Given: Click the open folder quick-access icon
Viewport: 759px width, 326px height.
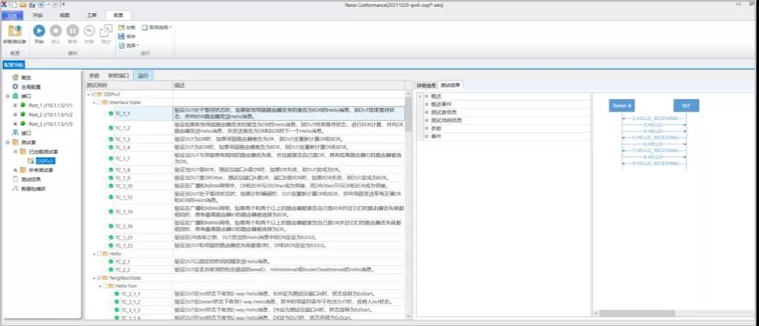Looking at the screenshot, I should [24, 4].
